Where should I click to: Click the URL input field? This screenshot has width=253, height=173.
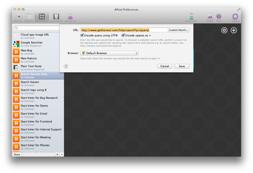pos(124,30)
